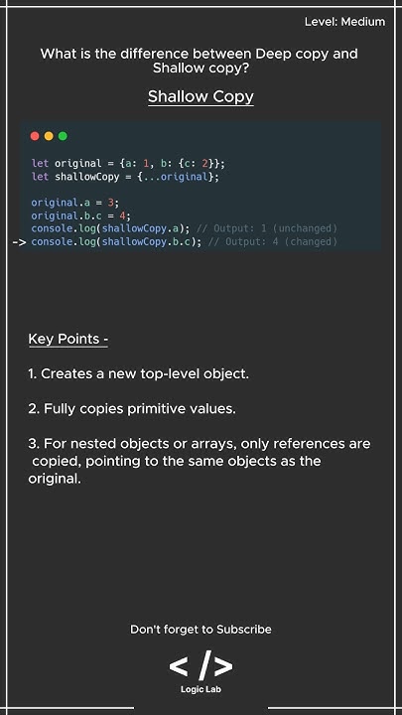Click the green dot in code window
Viewport: 402px width, 715px height.
63,136
